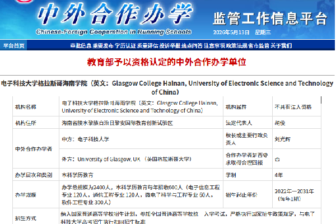Click the date 2026年5月13日 in the banner
336x224 pixels.
[231, 32]
